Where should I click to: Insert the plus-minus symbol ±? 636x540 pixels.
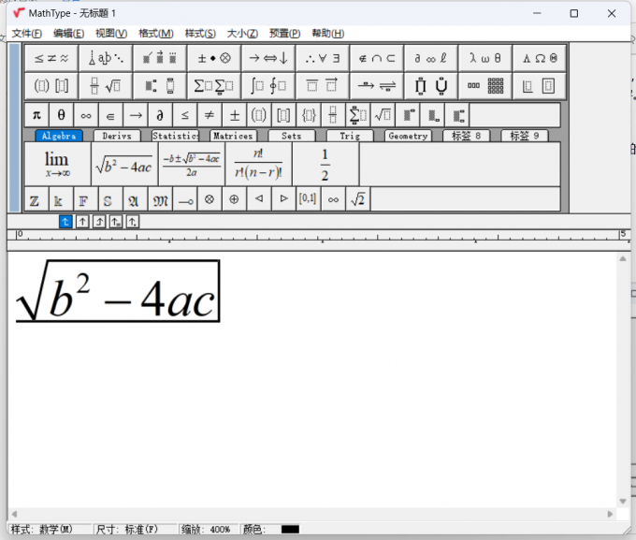234,115
